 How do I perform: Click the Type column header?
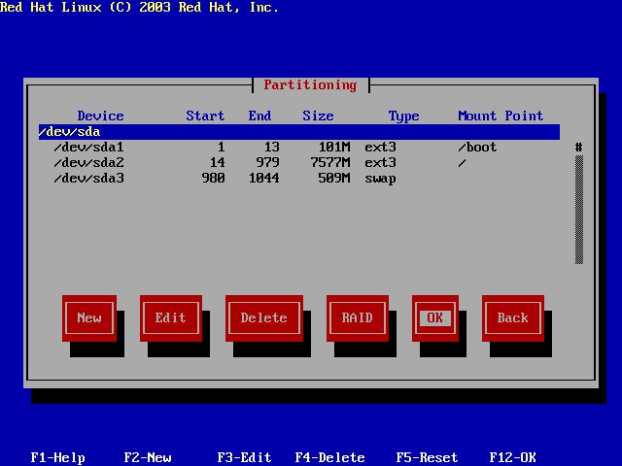pyautogui.click(x=404, y=116)
